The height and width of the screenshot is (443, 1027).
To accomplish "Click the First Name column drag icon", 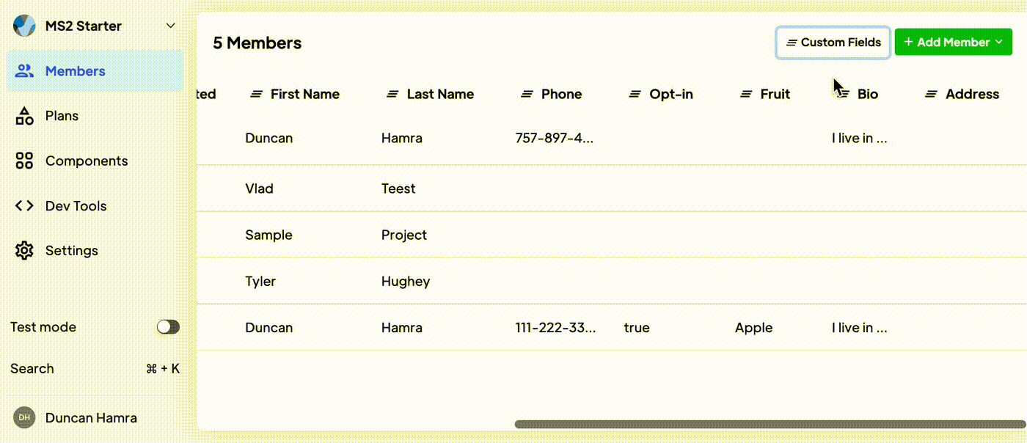I will (256, 94).
